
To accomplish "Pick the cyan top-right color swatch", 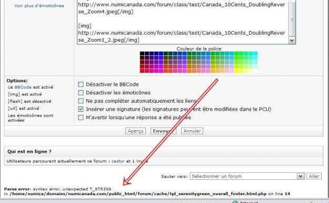I will point(255,54).
